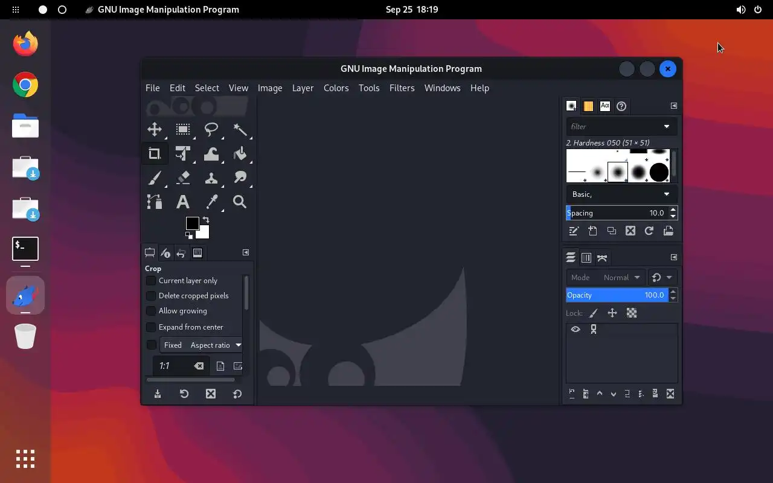Viewport: 773px width, 483px height.
Task: Save tool preset in Tool Options
Action: pyautogui.click(x=158, y=394)
